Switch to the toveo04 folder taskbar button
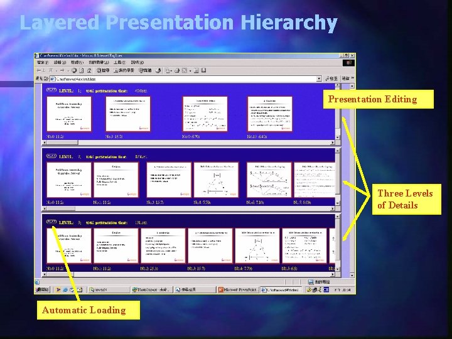452x339 pixels. point(109,289)
